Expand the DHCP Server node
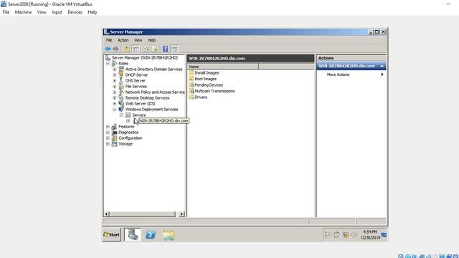 (115, 75)
